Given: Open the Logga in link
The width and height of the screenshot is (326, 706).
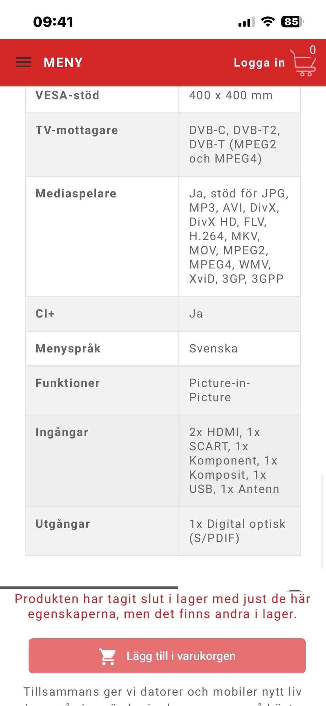Looking at the screenshot, I should pos(259,63).
